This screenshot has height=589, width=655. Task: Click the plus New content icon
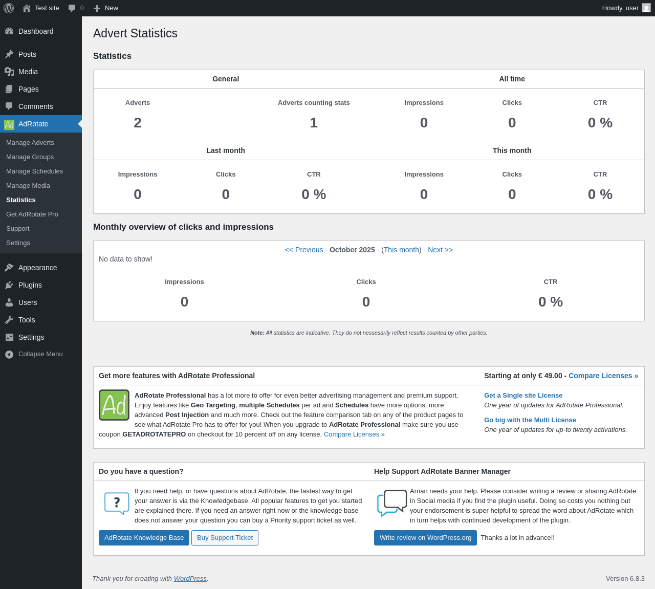[97, 8]
